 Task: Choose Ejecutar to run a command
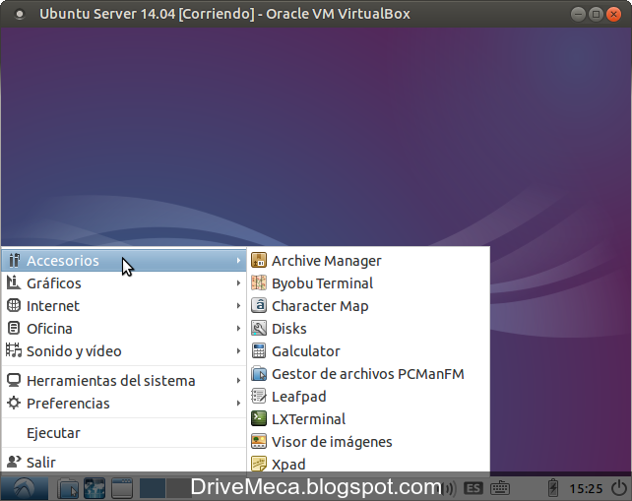124,433
